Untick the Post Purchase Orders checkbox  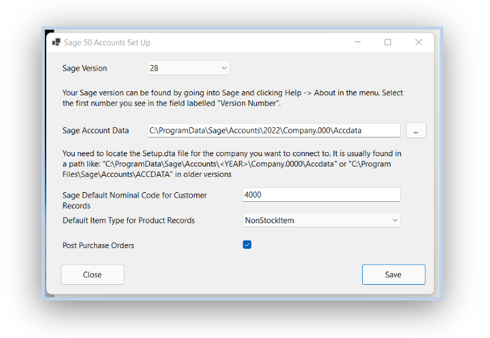(x=247, y=245)
